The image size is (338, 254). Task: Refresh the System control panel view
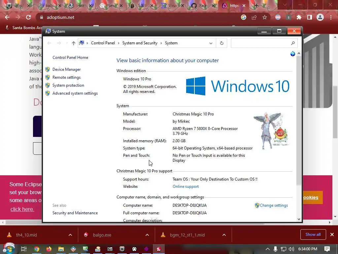221,43
